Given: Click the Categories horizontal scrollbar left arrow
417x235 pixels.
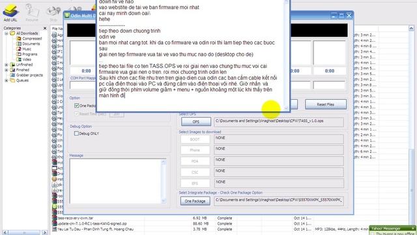Looking at the screenshot, I should tap(5, 232).
